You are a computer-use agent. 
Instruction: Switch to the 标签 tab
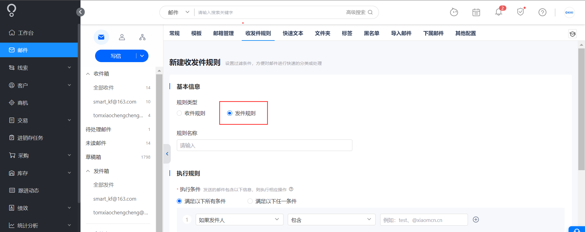click(347, 33)
